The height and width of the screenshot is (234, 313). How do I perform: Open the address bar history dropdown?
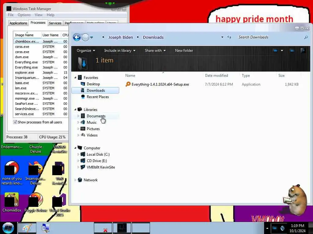tap(222, 37)
